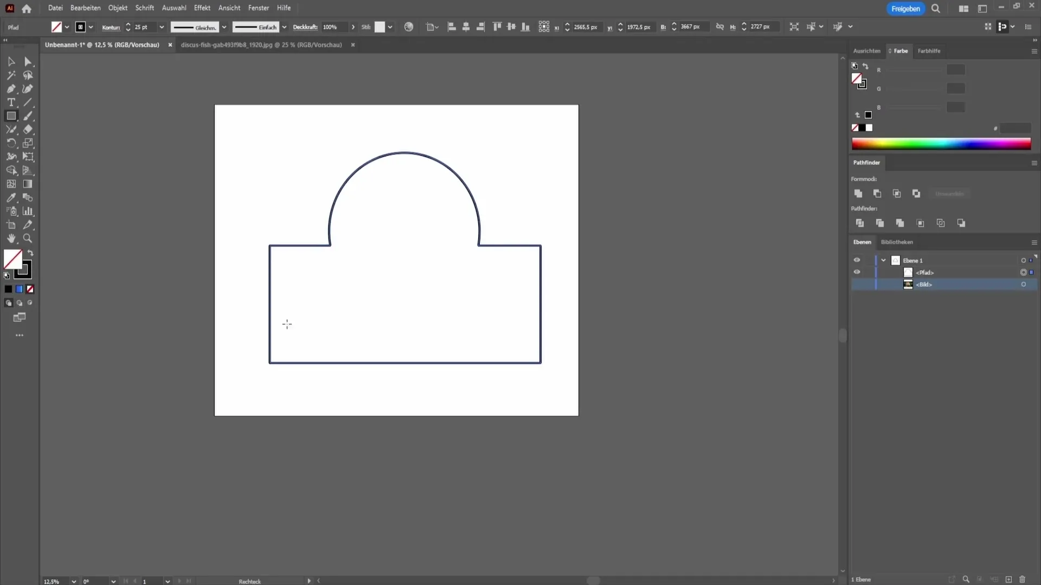The image size is (1041, 585).
Task: Open the Datei menu
Action: (55, 8)
